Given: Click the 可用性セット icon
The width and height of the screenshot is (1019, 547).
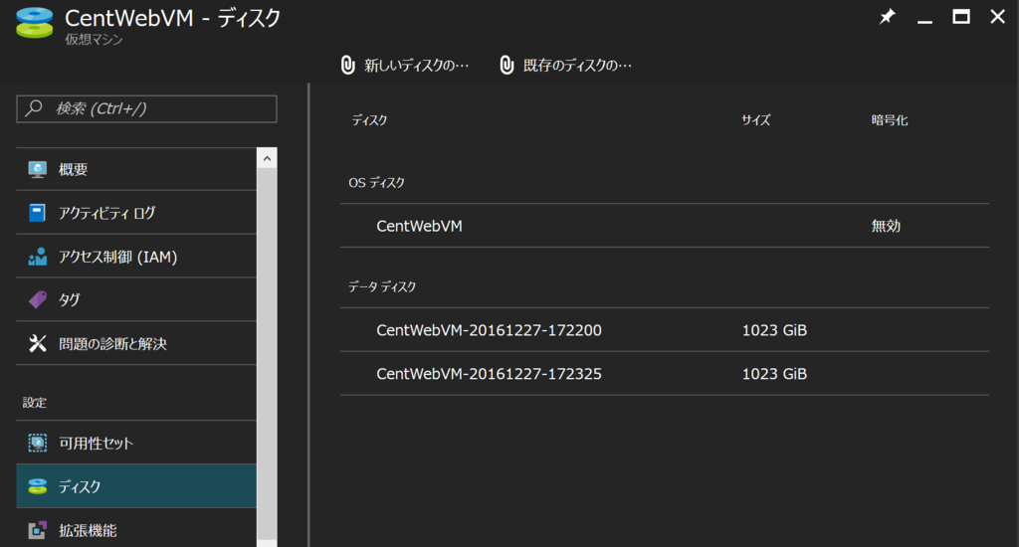Looking at the screenshot, I should (38, 443).
